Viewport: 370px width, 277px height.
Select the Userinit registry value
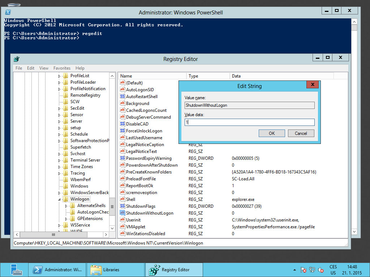tap(134, 220)
